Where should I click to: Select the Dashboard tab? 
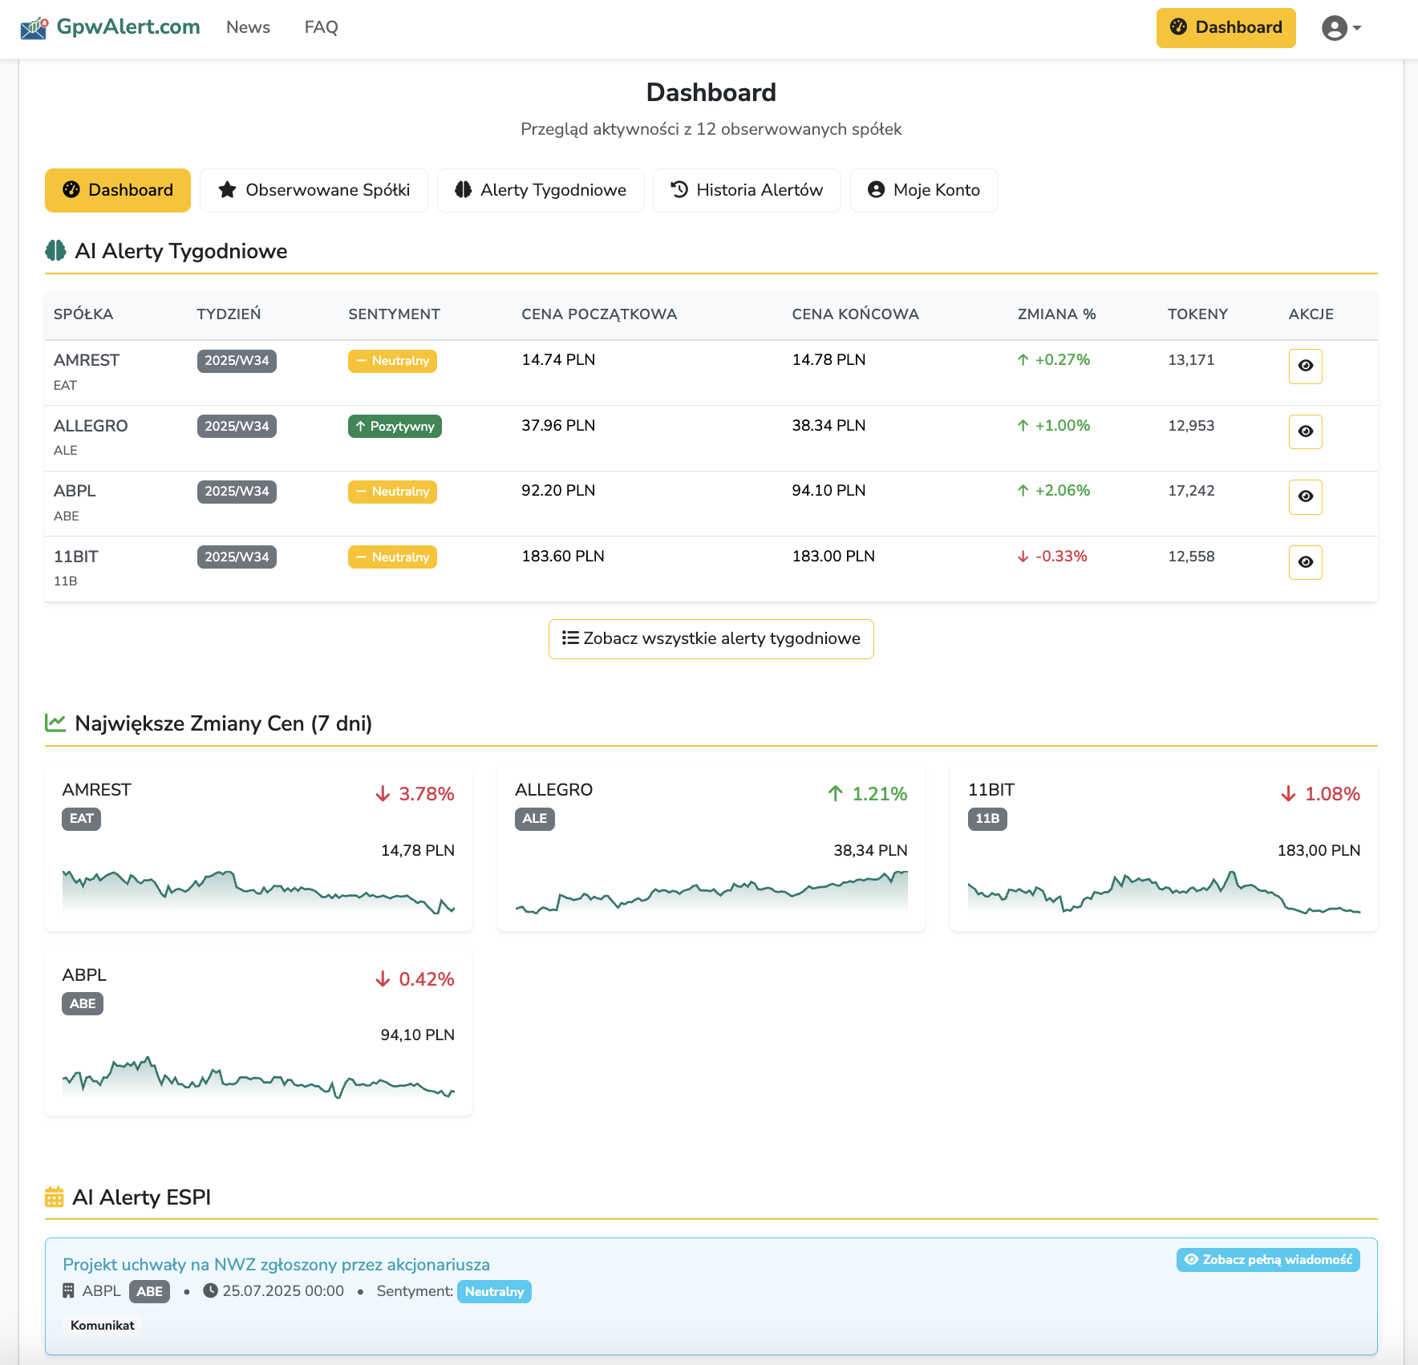[x=118, y=190]
